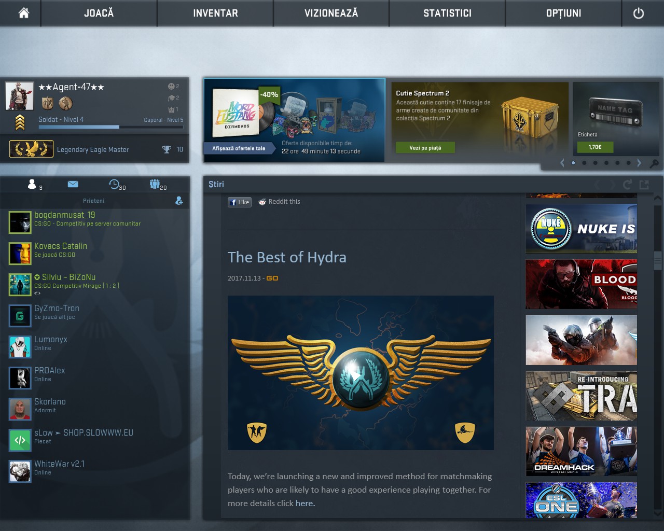Open the -40% offers banner
Viewport: 664px width, 531px height.
point(295,120)
